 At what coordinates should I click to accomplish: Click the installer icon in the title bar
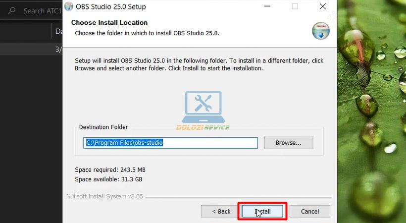(69, 7)
